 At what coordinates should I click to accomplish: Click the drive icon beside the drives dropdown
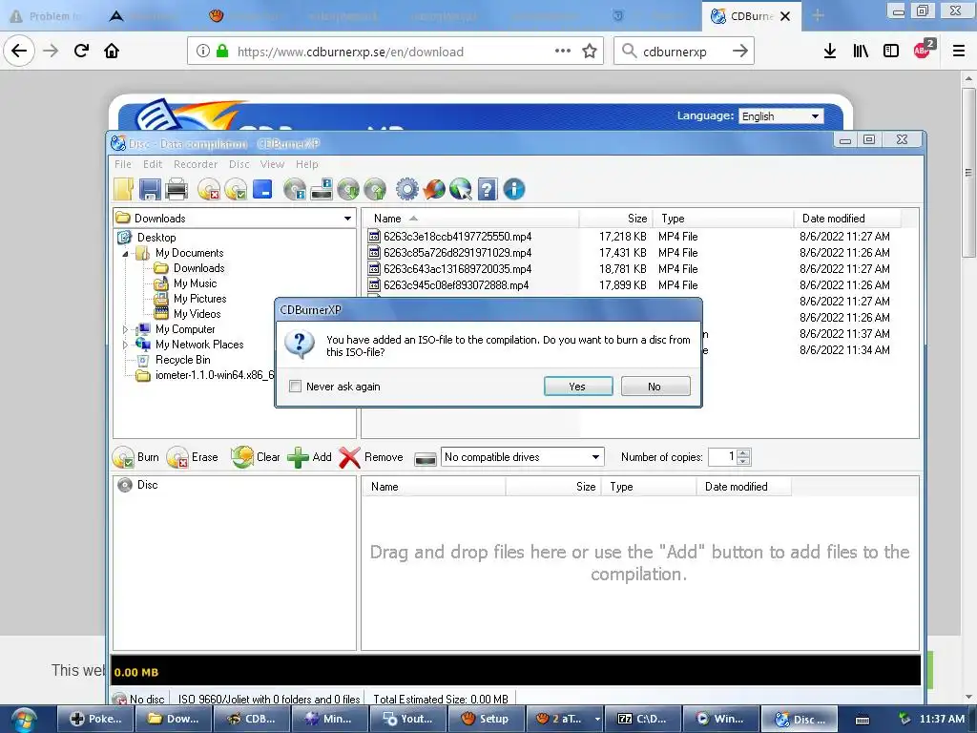click(425, 459)
